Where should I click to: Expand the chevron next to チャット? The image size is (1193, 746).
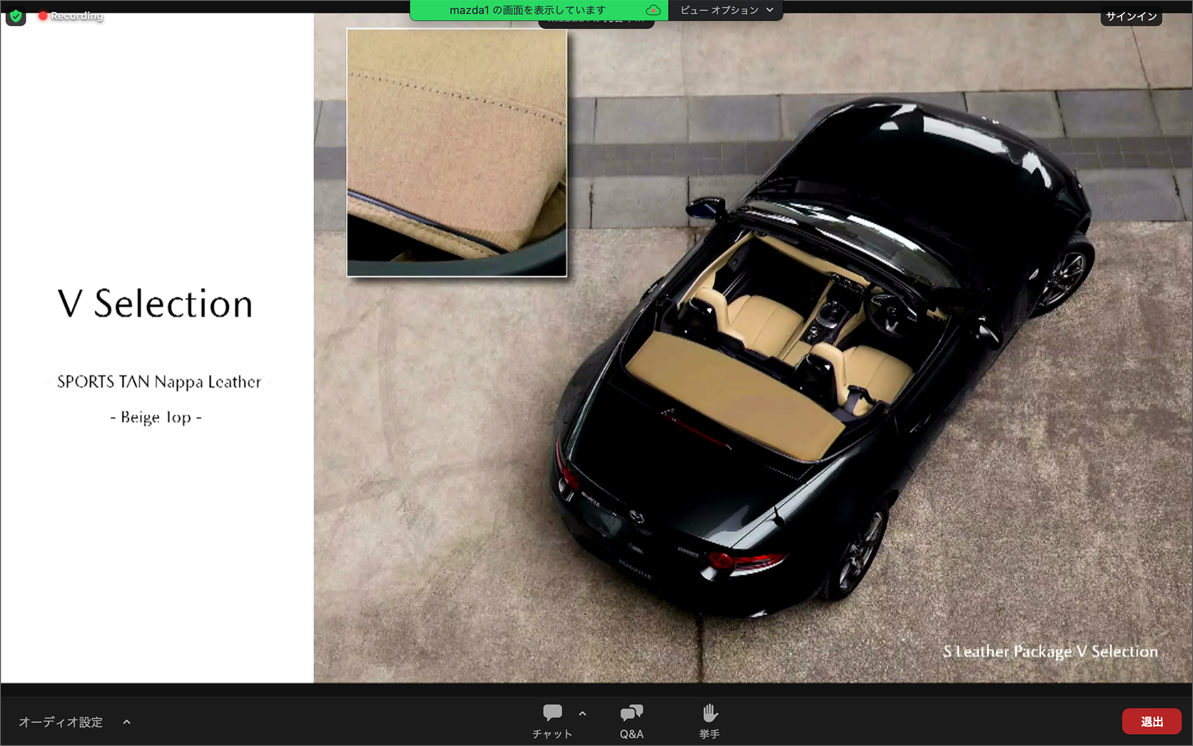tap(582, 714)
